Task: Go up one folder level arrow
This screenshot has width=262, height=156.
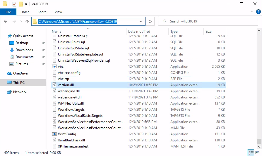Action: click(x=27, y=21)
